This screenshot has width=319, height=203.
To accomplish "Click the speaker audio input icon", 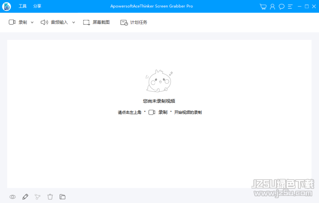I will (45, 22).
